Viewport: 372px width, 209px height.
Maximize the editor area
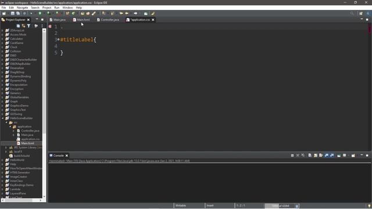[367, 19]
